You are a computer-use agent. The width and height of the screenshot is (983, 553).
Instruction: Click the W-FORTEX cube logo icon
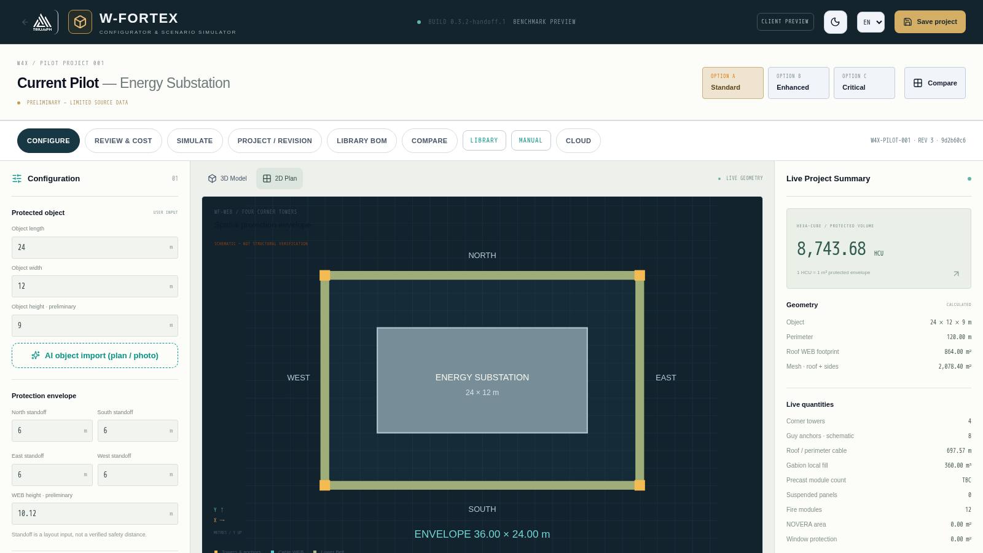pyautogui.click(x=80, y=22)
